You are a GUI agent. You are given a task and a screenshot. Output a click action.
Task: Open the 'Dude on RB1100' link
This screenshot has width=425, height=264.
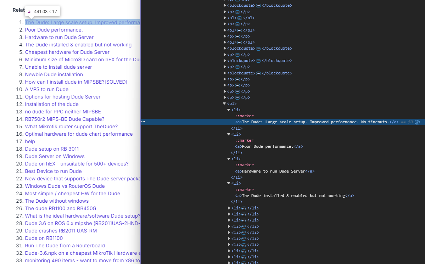(x=44, y=238)
